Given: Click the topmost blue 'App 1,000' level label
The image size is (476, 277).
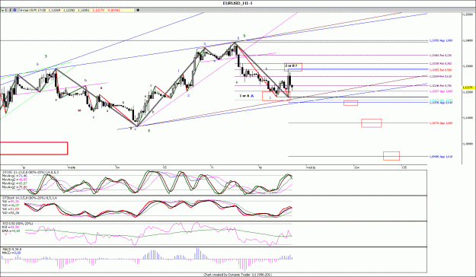Looking at the screenshot, I should tap(441, 40).
